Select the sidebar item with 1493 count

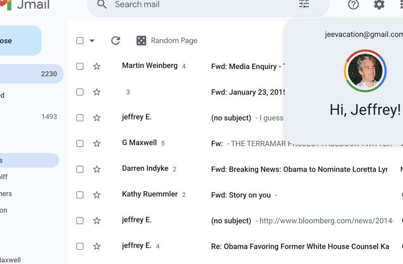[x=29, y=116]
